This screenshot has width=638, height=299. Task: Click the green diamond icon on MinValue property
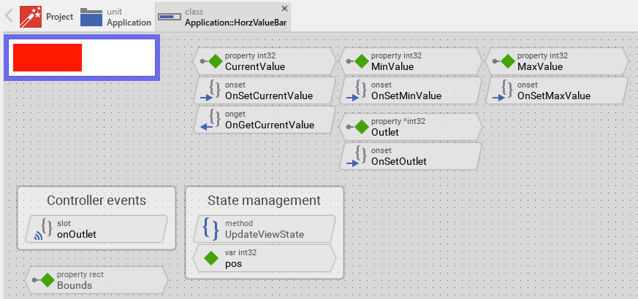click(x=361, y=62)
